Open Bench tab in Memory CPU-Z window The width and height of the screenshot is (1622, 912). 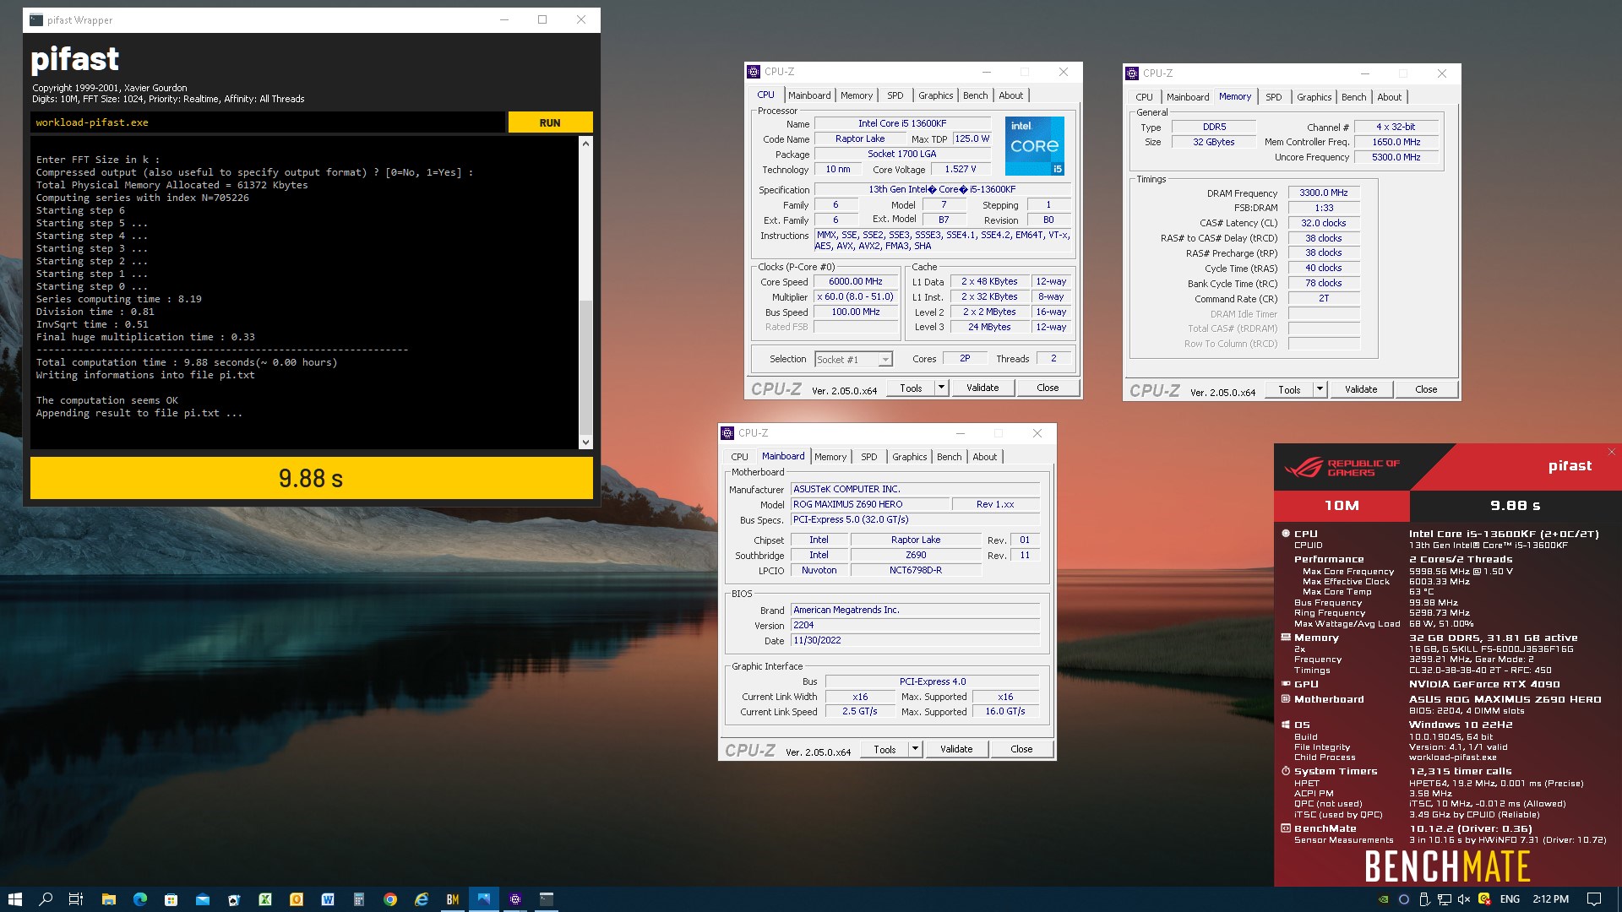(x=1353, y=97)
